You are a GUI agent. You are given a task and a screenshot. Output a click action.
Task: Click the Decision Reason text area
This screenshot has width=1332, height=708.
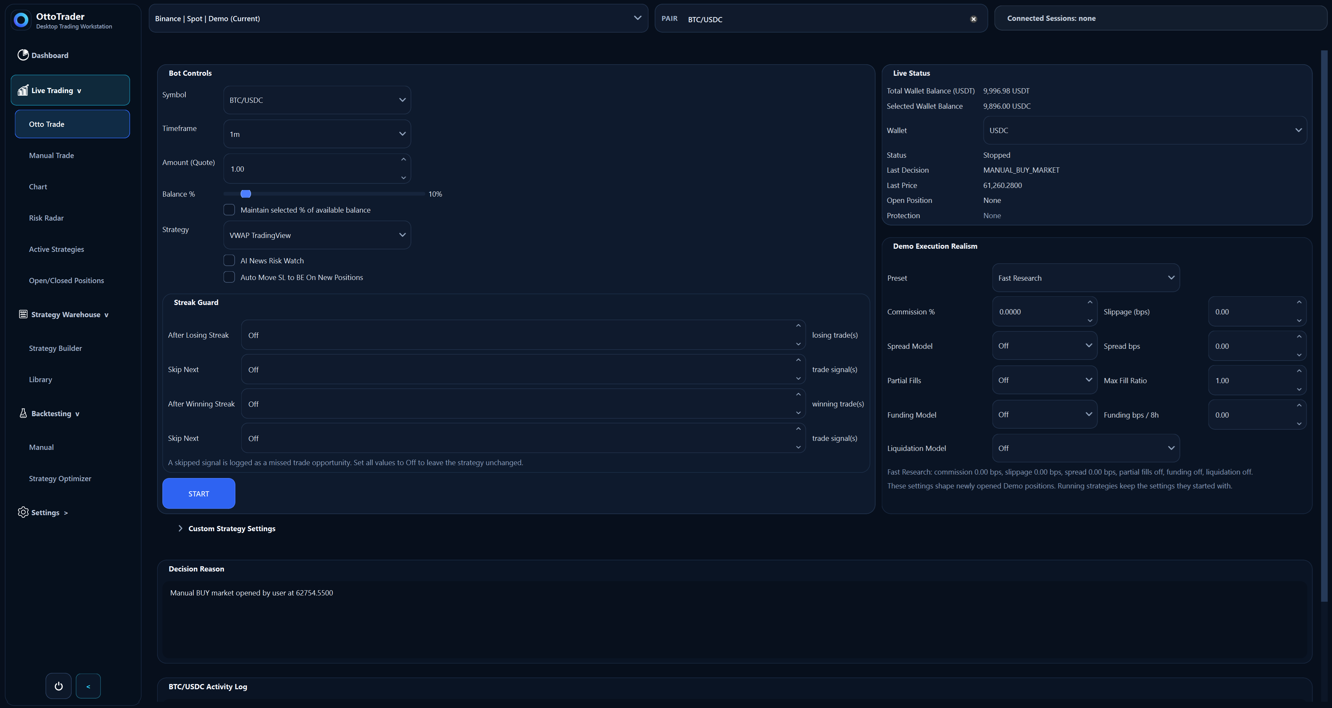(x=735, y=620)
